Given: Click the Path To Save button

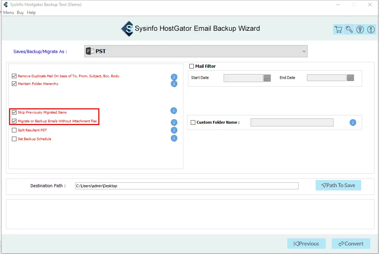Looking at the screenshot, I should pos(338,185).
